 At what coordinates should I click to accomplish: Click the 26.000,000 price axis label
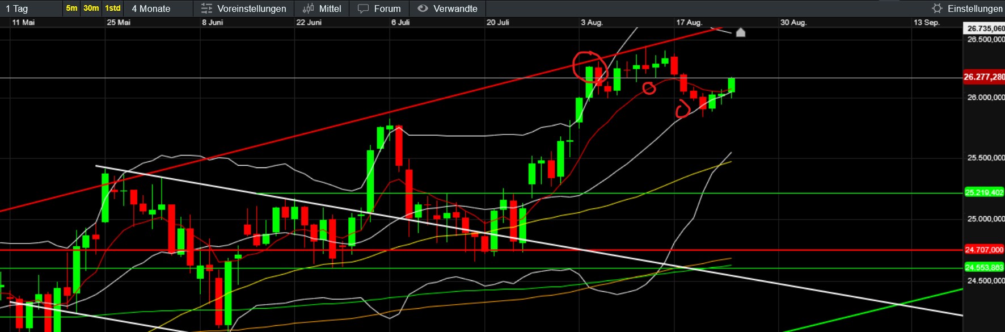tap(986, 98)
